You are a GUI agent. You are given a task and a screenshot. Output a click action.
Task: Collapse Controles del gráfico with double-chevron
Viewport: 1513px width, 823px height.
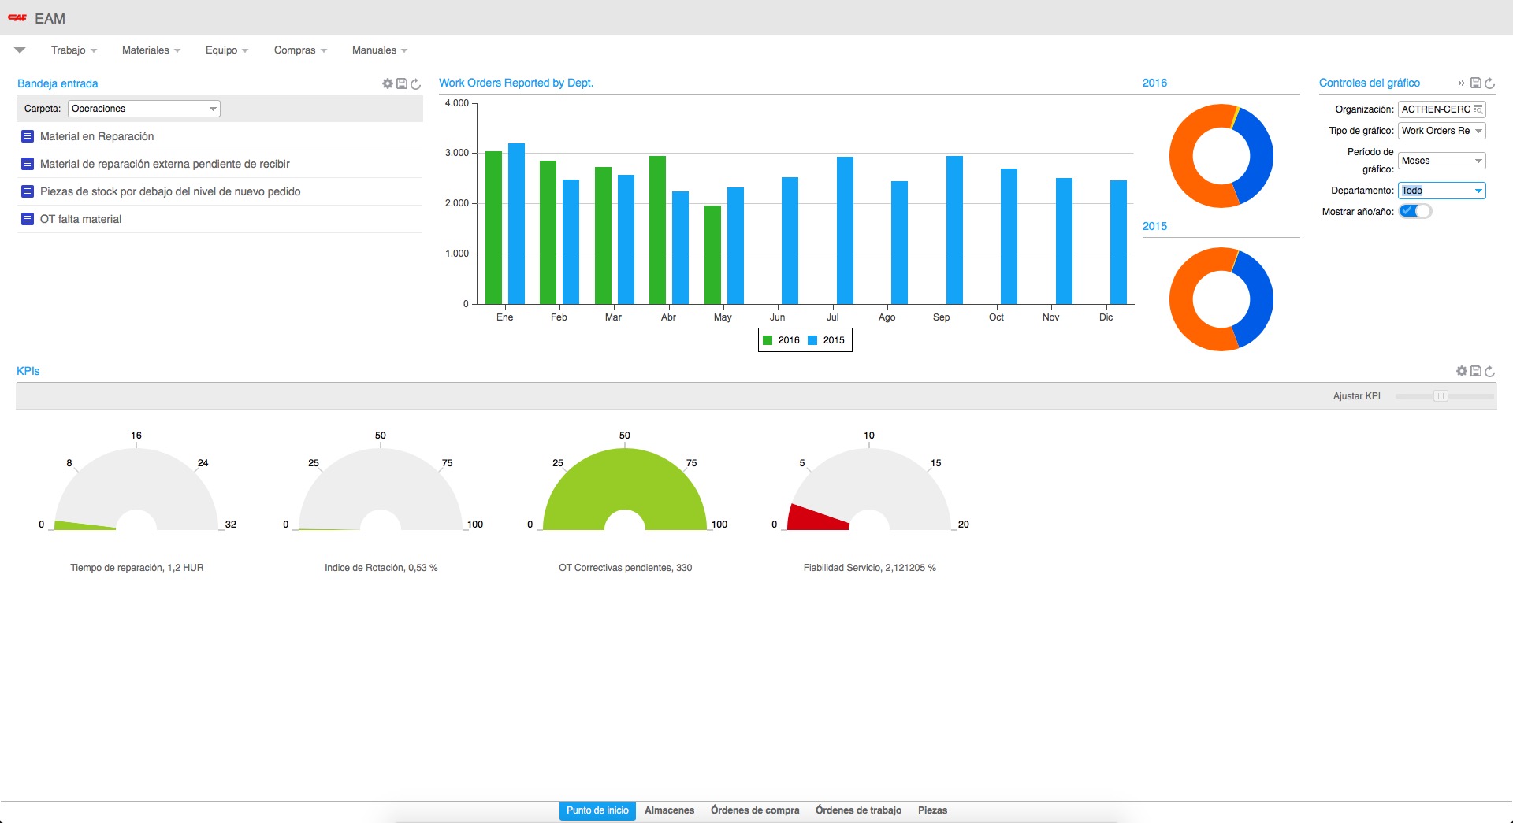click(1461, 83)
